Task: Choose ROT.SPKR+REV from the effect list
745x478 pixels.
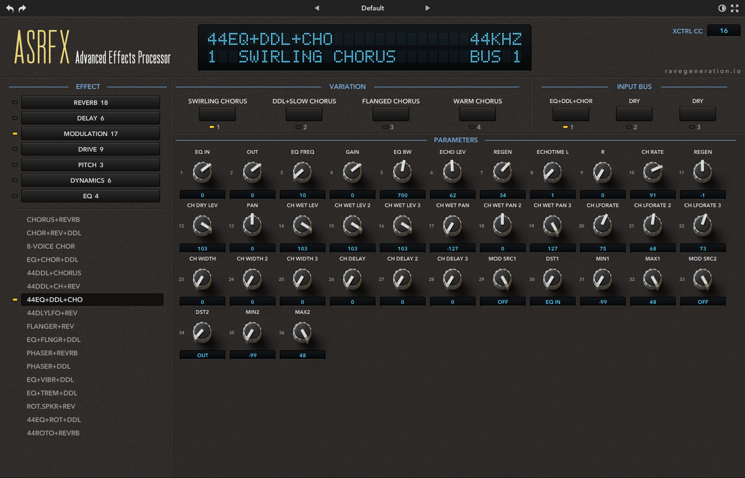Action: pos(51,407)
